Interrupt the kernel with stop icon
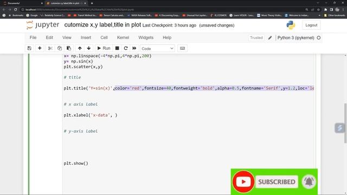The height and width of the screenshot is (195, 347). click(117, 48)
